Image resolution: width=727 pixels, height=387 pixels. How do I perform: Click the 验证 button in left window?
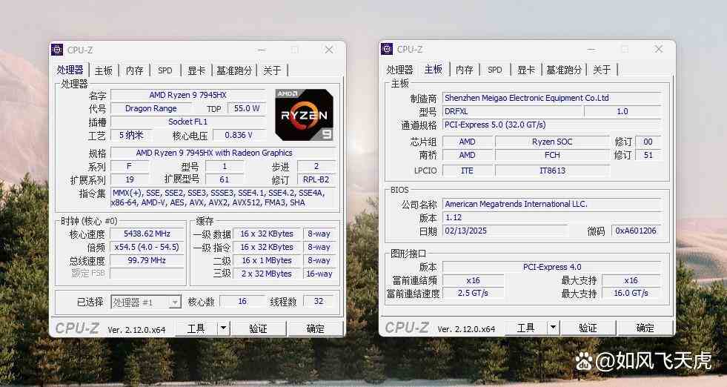pos(258,328)
